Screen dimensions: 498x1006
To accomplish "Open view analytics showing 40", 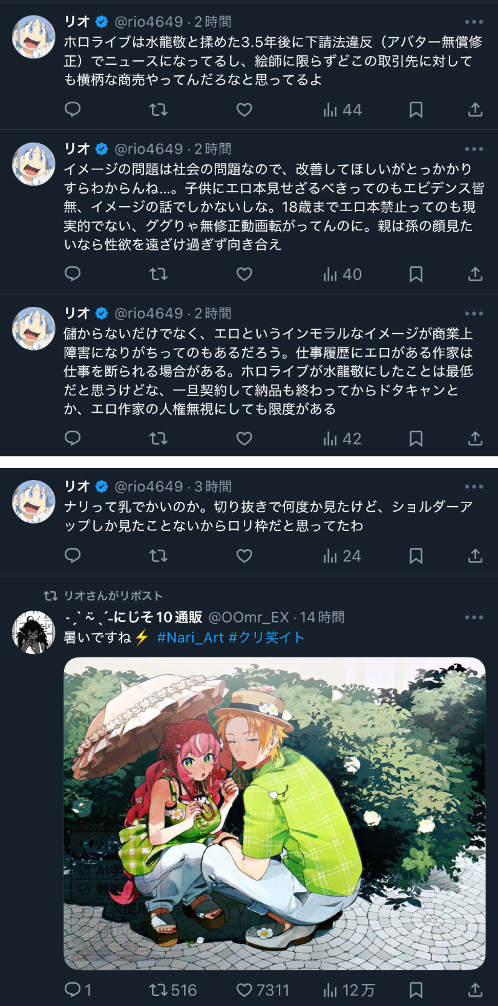I will tap(342, 274).
